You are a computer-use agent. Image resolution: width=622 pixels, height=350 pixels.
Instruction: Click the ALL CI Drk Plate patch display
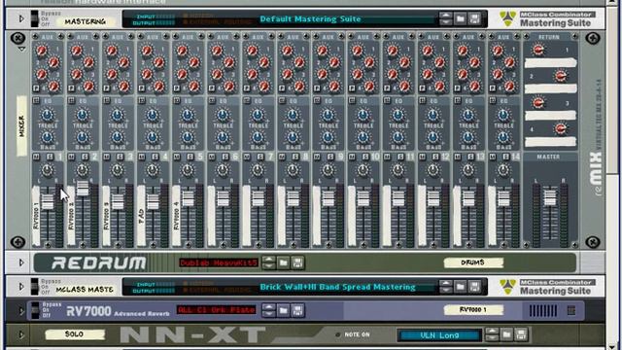pos(217,310)
